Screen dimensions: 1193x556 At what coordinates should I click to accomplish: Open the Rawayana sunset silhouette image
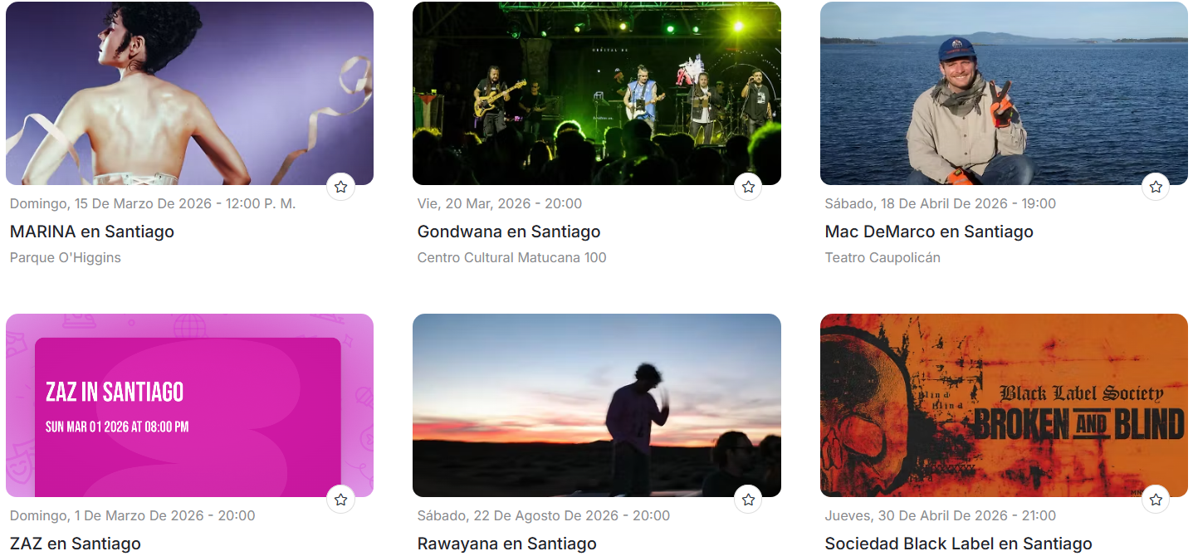597,405
